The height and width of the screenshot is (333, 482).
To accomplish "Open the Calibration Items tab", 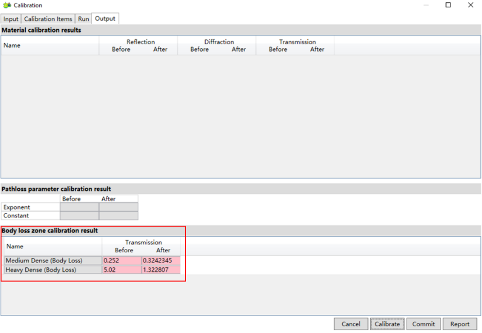I will click(48, 19).
